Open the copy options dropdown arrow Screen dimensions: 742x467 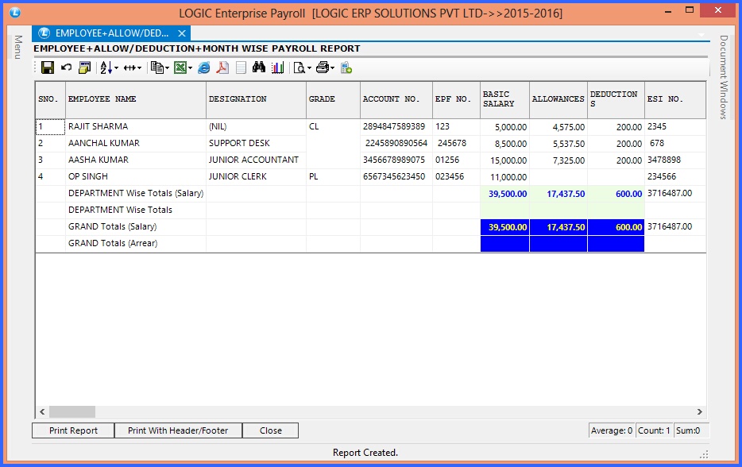point(167,68)
